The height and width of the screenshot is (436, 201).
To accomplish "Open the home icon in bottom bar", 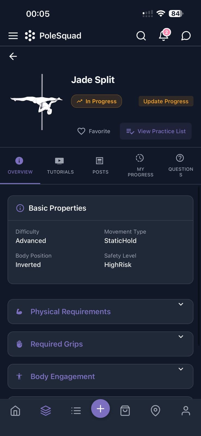I will (15, 410).
